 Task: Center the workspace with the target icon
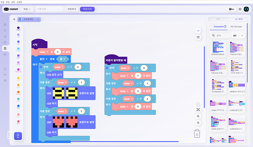(198, 110)
